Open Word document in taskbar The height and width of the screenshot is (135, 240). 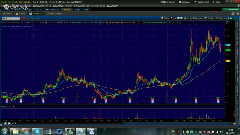pos(92,131)
